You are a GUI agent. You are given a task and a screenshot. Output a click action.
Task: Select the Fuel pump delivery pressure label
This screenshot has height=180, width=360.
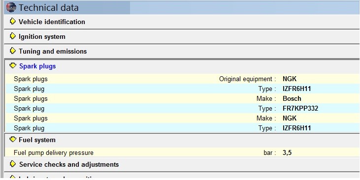click(54, 153)
